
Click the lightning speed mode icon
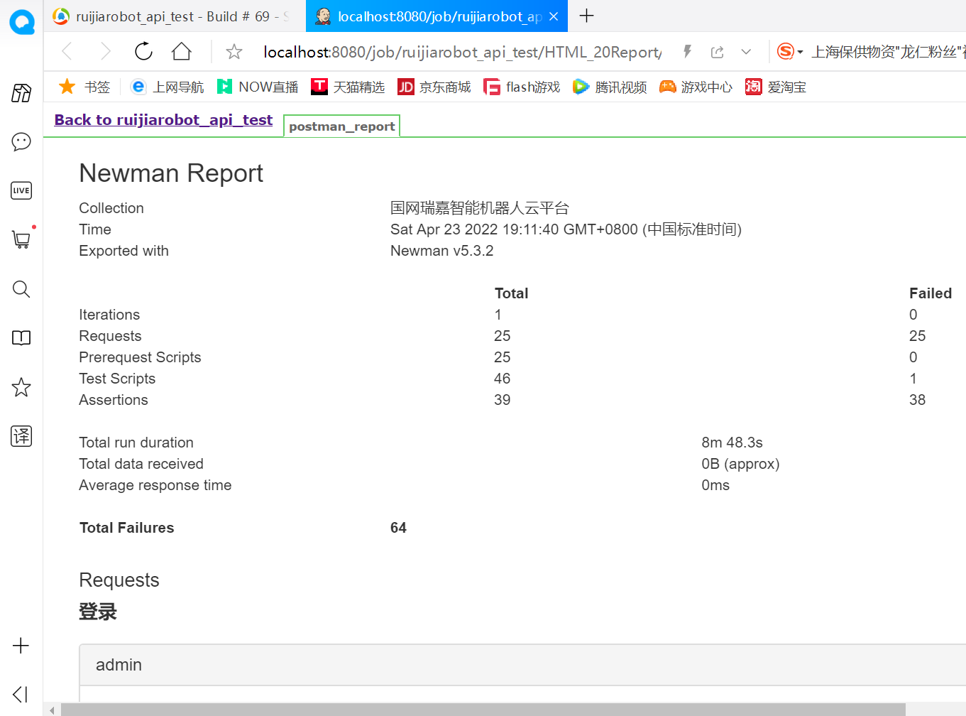(687, 51)
